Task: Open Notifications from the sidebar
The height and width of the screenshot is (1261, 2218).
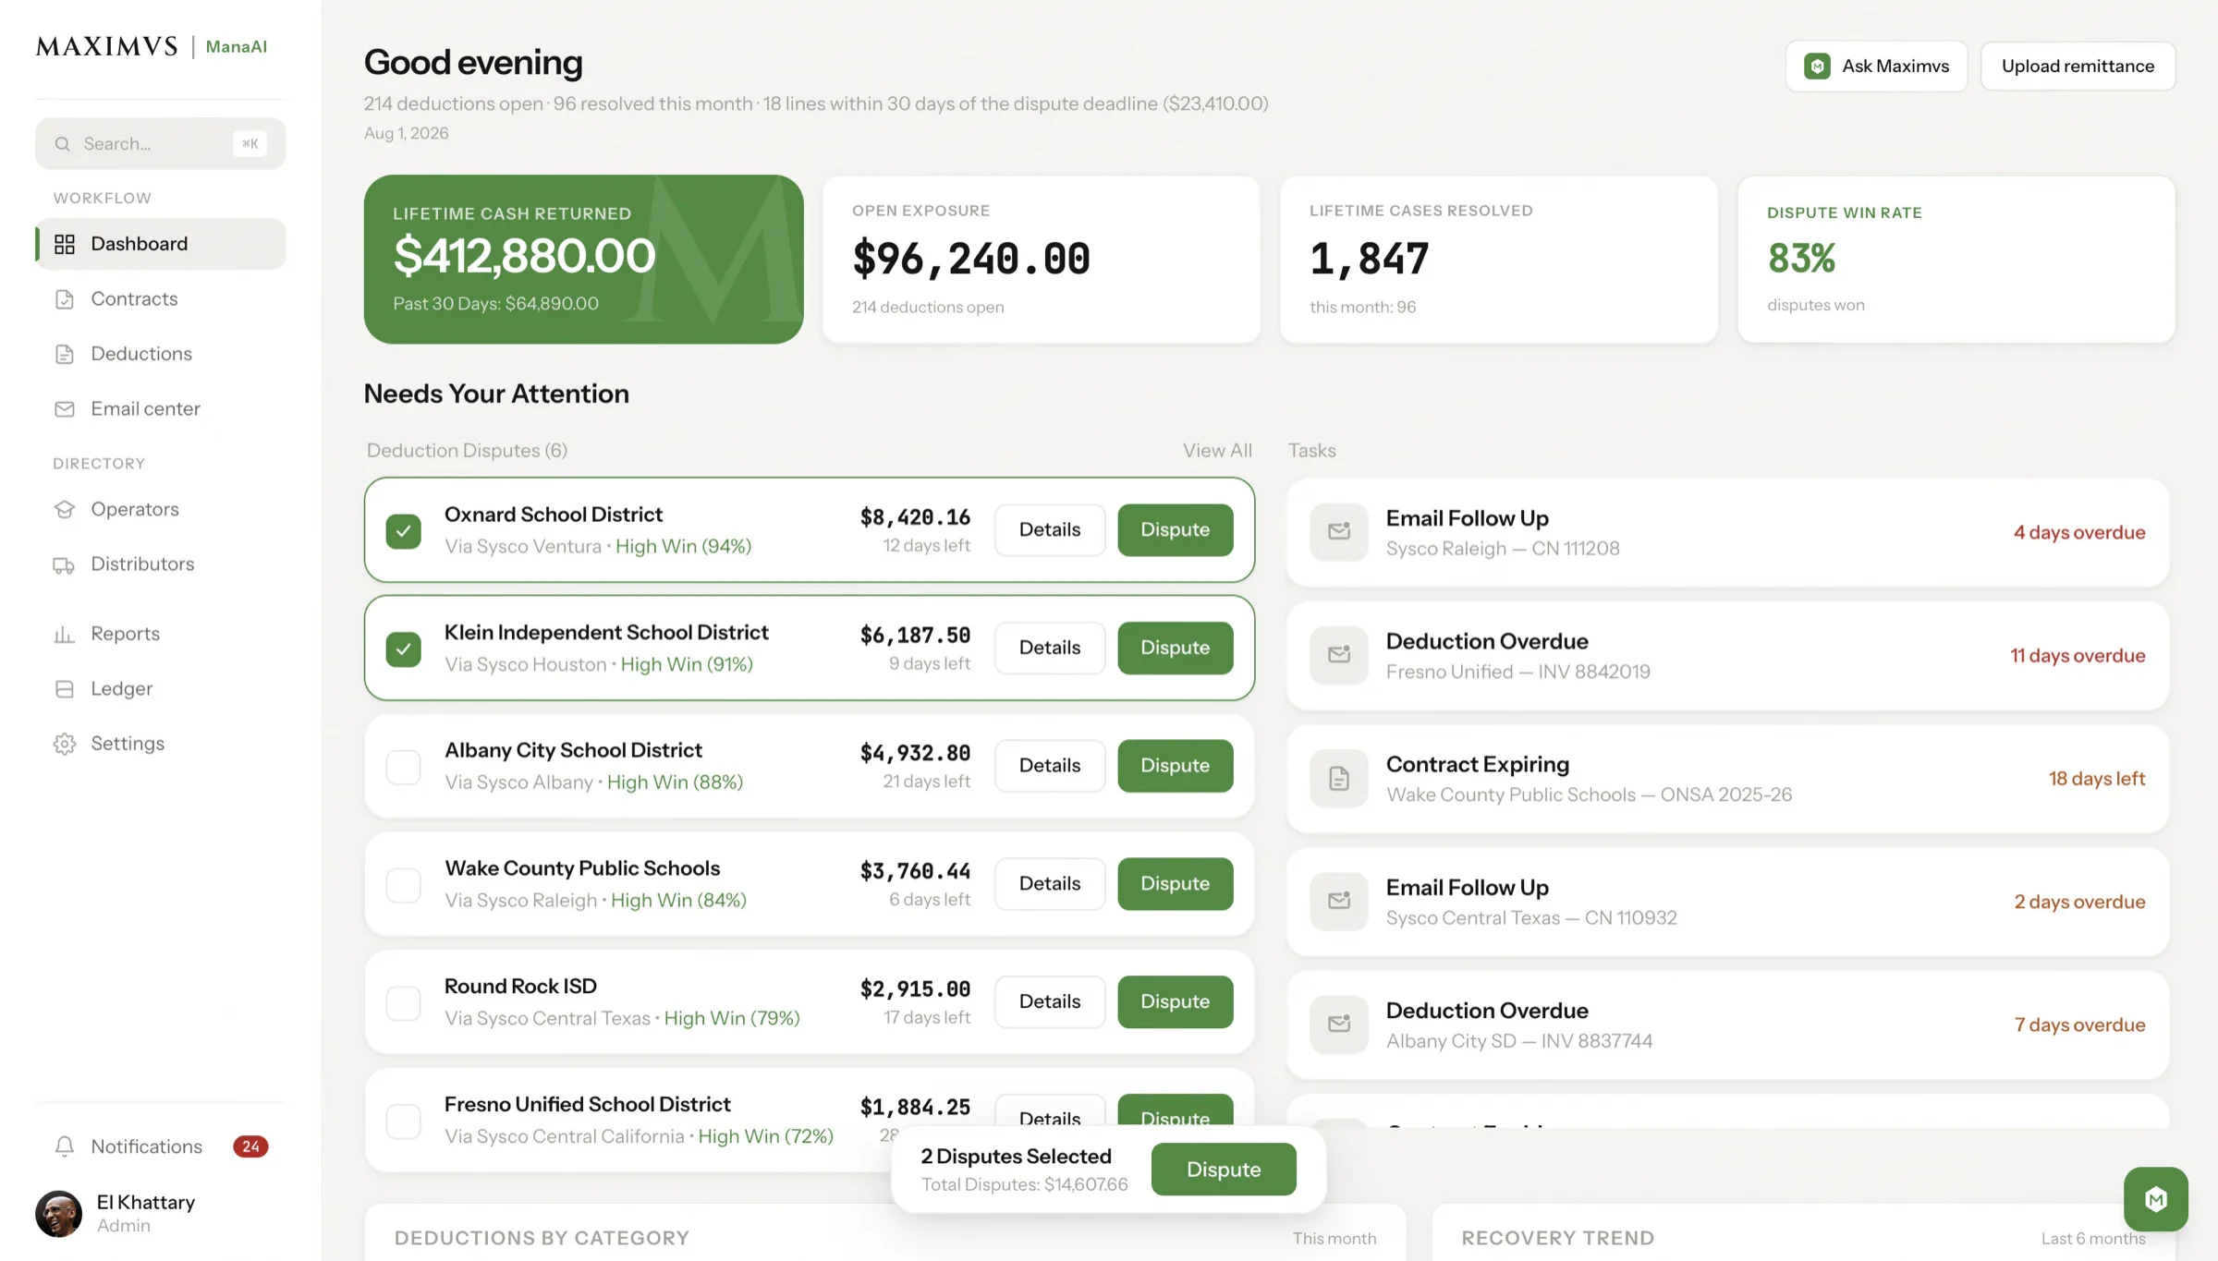Action: (x=161, y=1146)
